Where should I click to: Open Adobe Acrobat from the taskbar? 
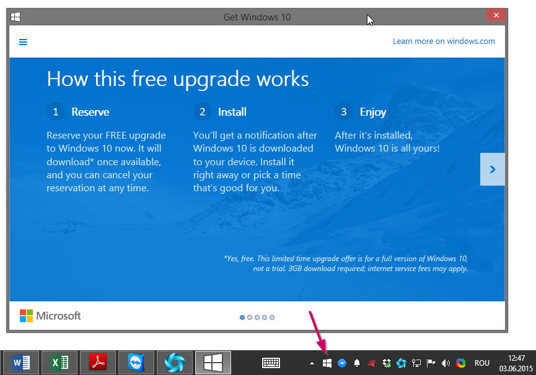(98, 363)
